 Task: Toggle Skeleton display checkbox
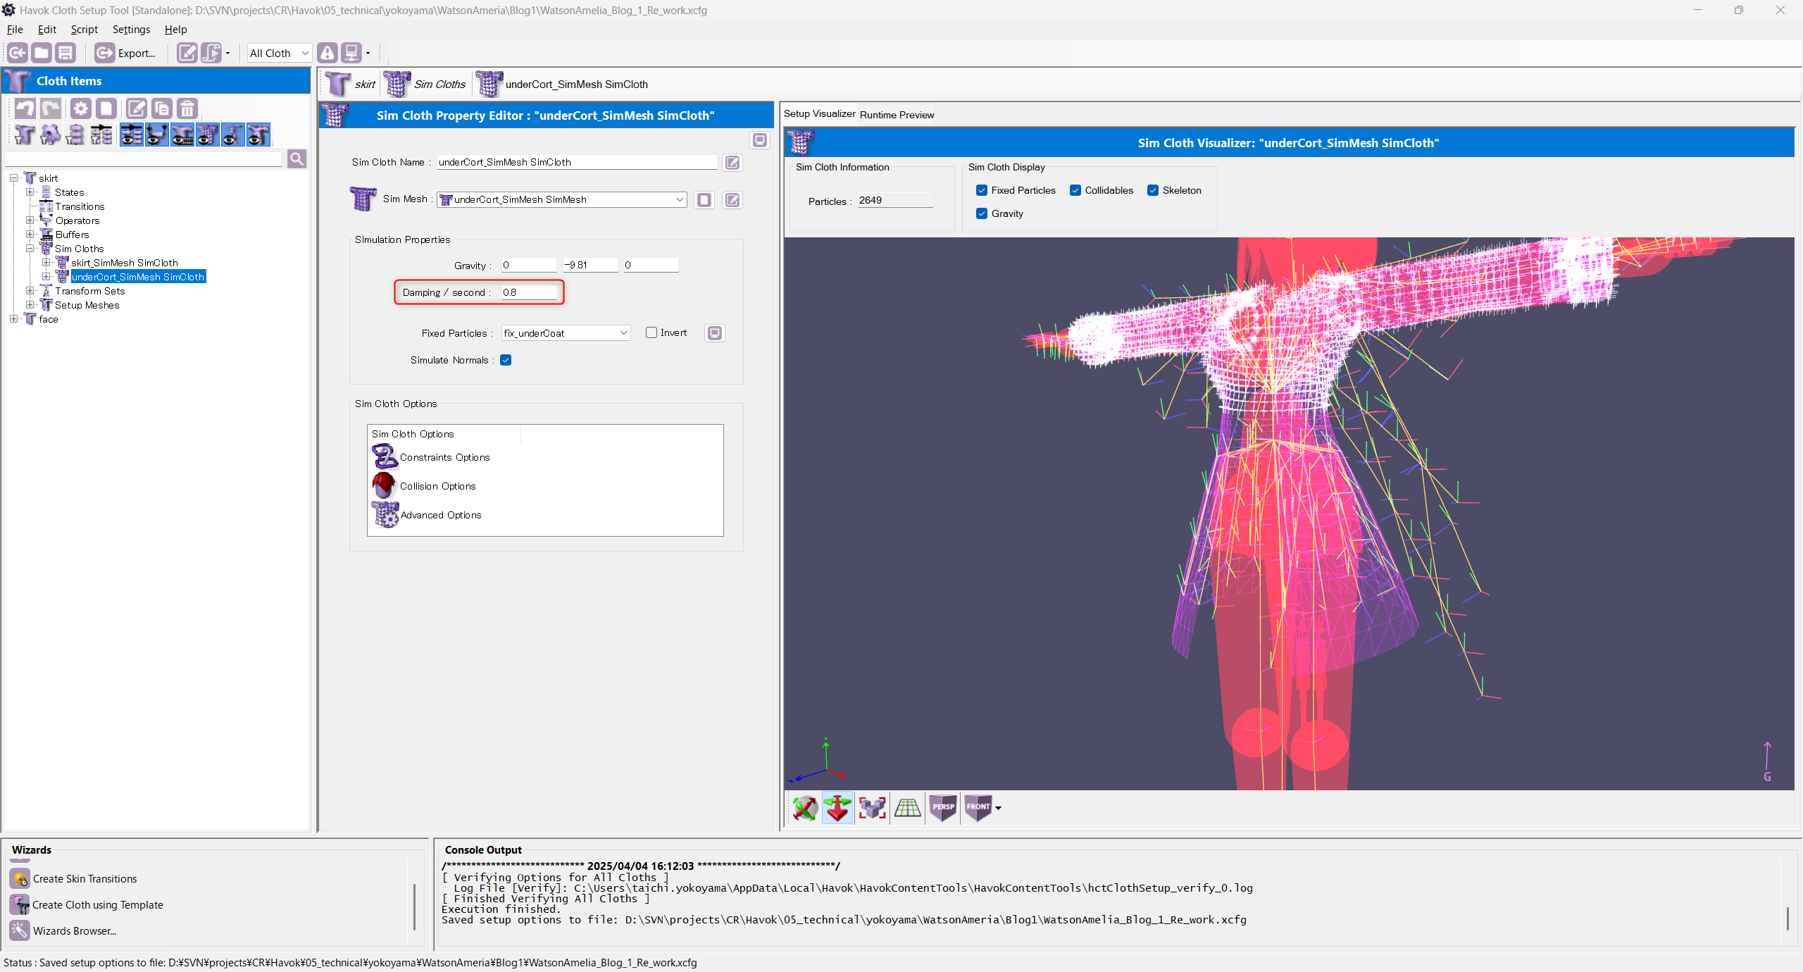pyautogui.click(x=1152, y=190)
